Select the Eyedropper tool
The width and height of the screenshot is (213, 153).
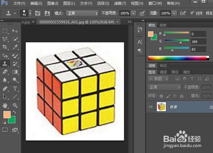15,47
